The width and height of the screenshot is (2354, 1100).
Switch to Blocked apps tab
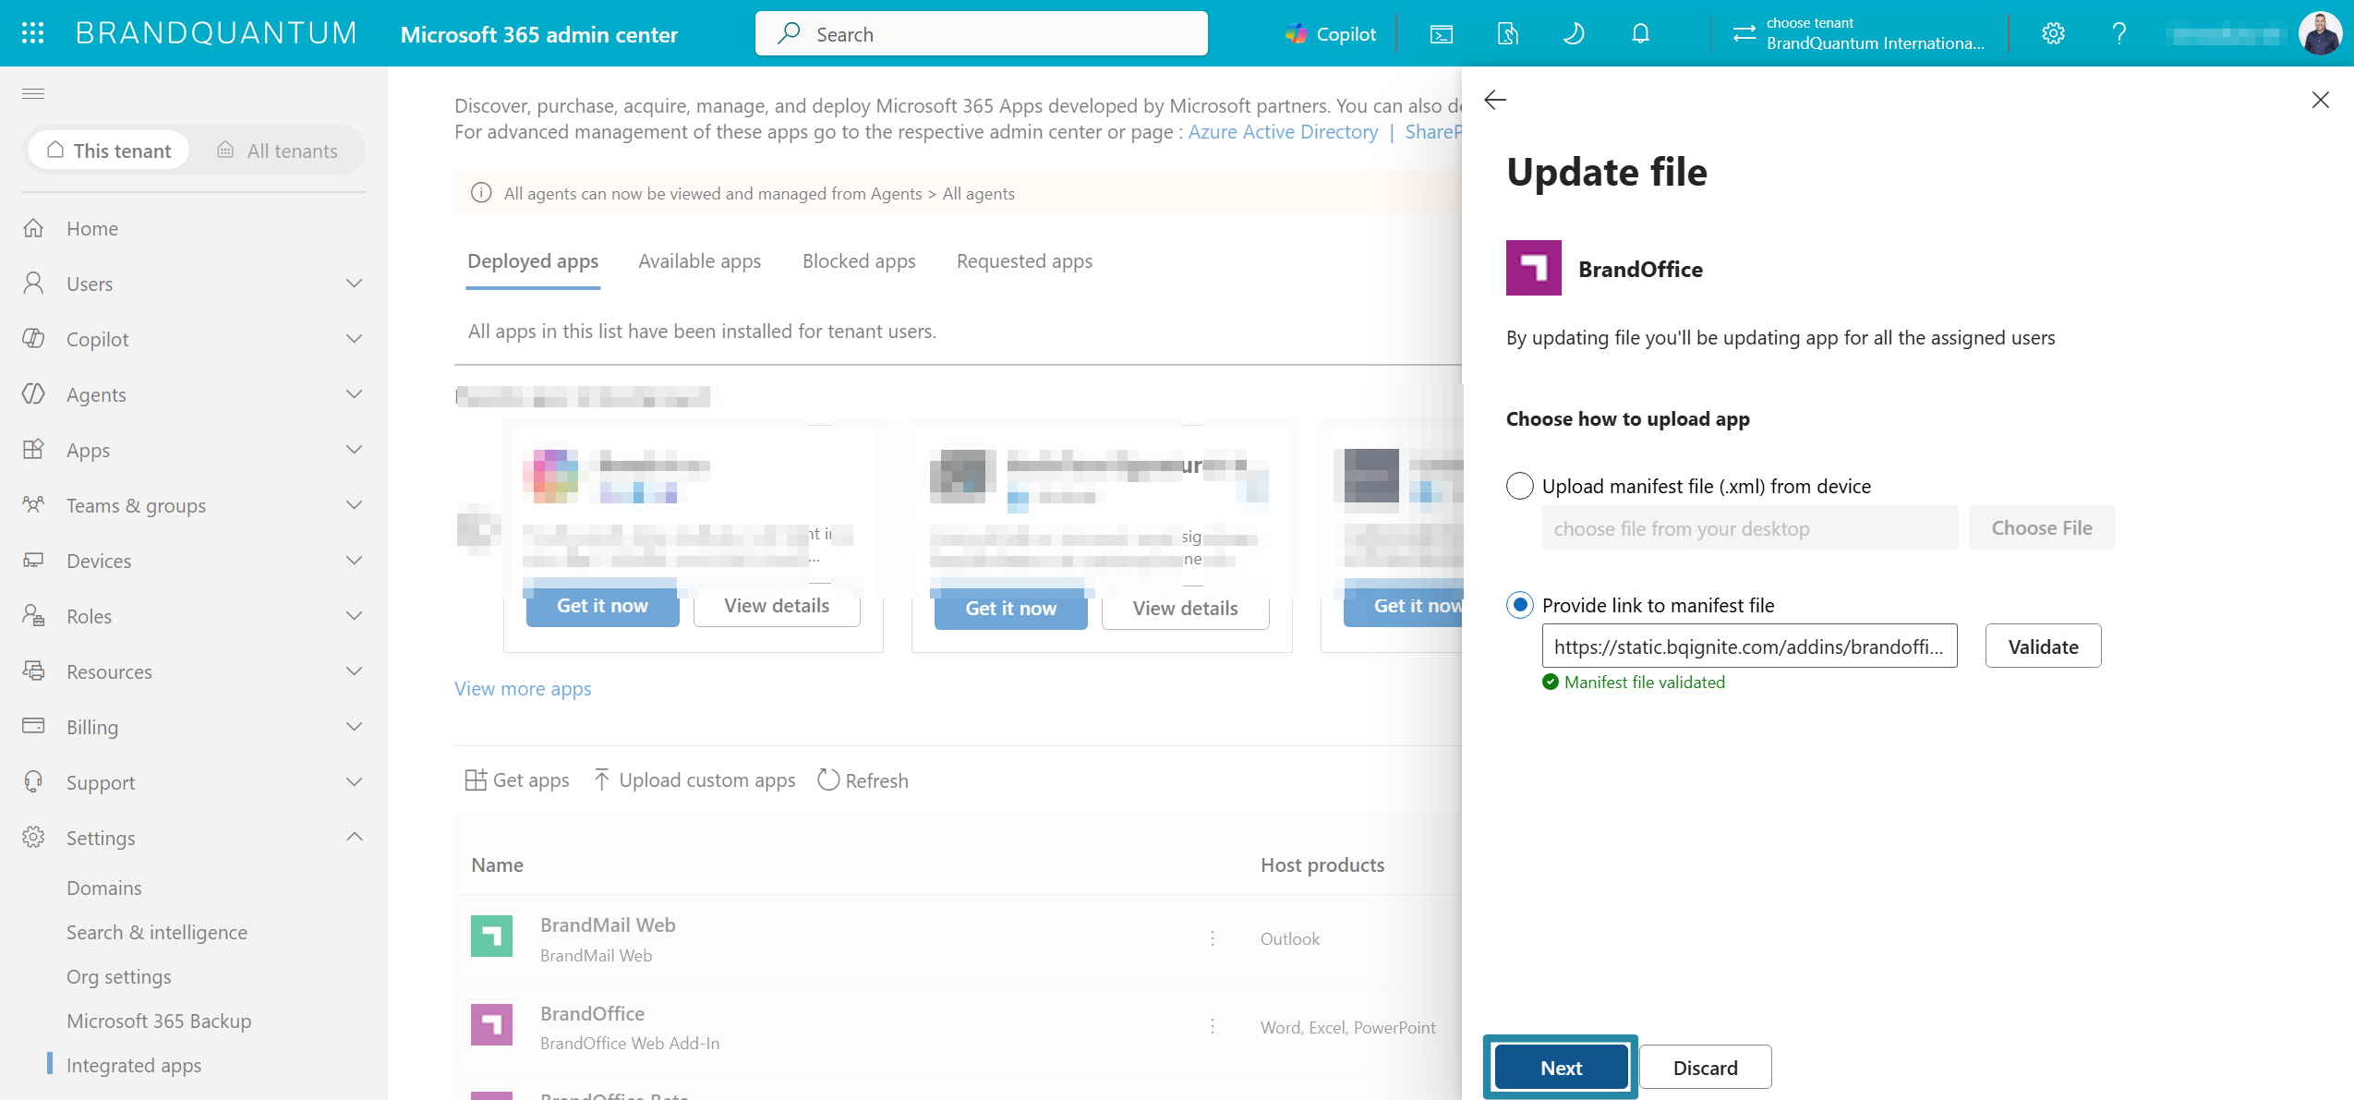point(859,261)
